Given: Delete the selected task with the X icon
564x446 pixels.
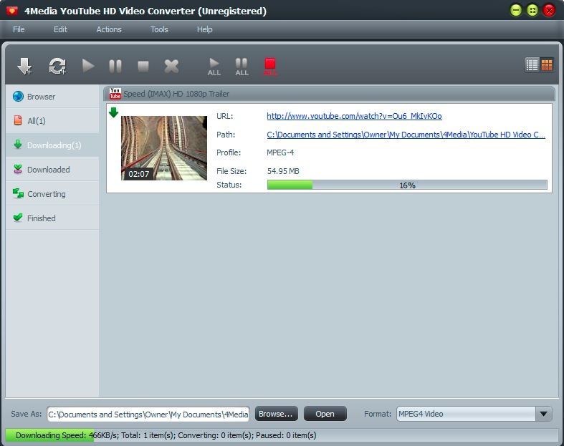Looking at the screenshot, I should [x=171, y=66].
